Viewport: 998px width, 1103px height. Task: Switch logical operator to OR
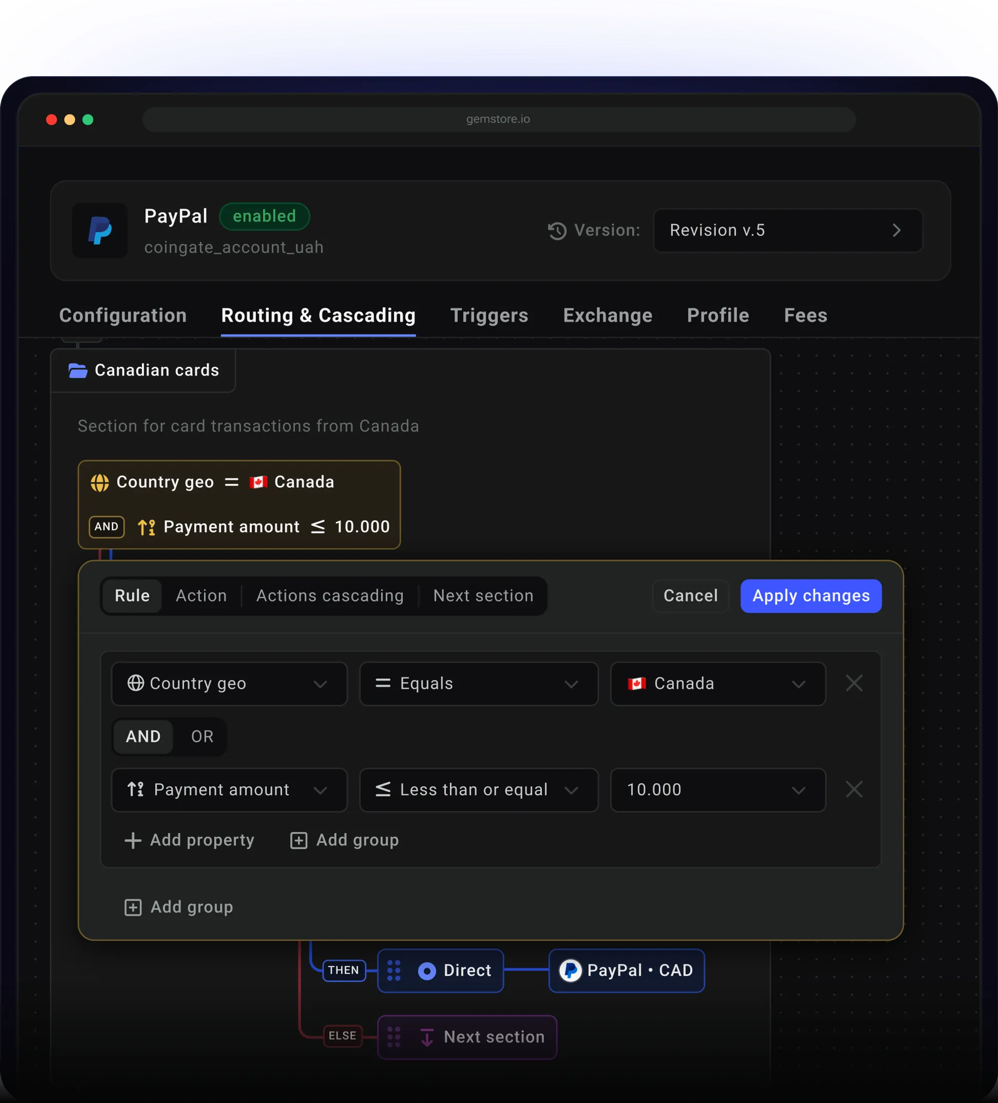point(202,737)
